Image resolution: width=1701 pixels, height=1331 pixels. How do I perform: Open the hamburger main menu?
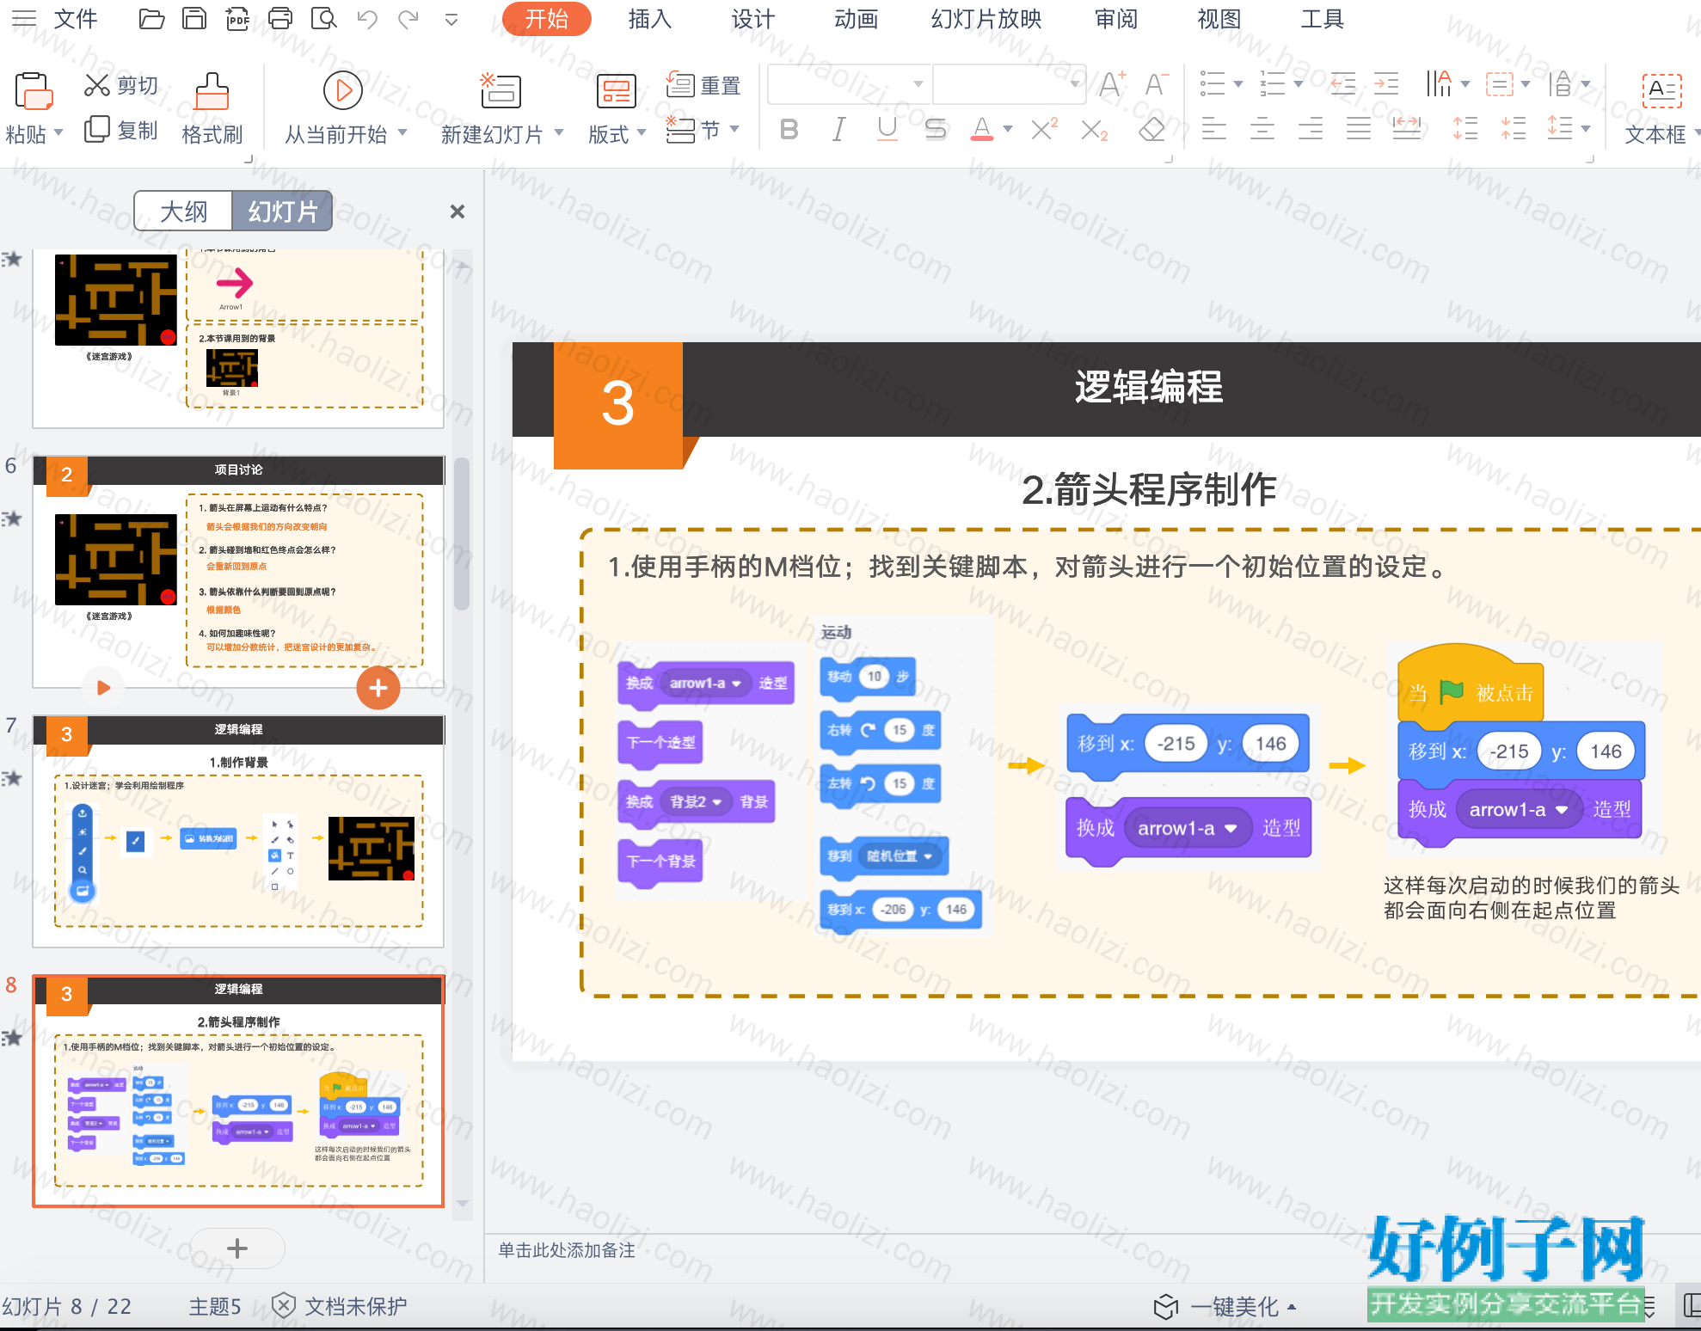[24, 19]
